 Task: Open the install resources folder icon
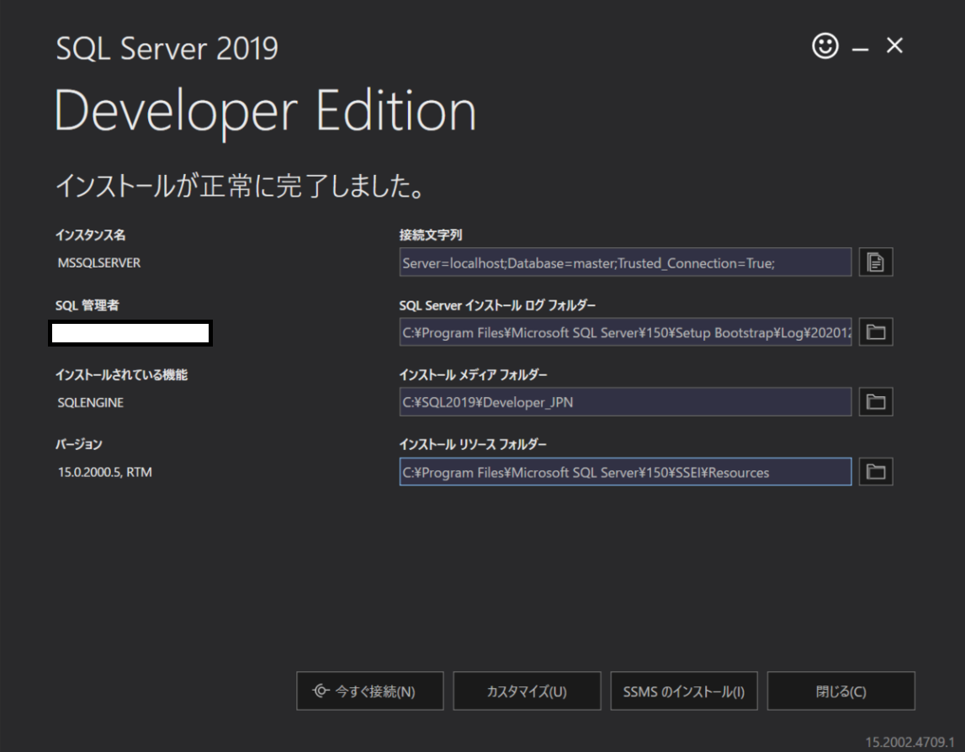pyautogui.click(x=876, y=472)
